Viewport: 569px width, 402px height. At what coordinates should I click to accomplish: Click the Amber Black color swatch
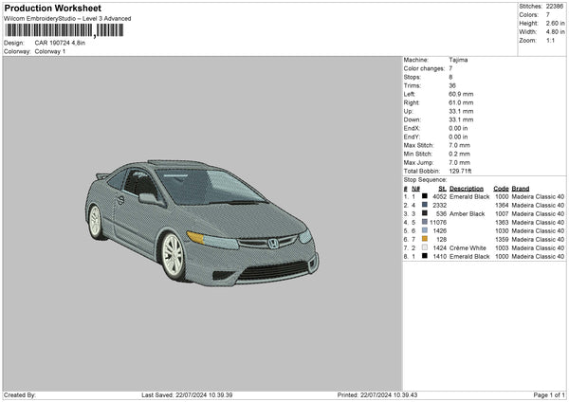point(425,213)
